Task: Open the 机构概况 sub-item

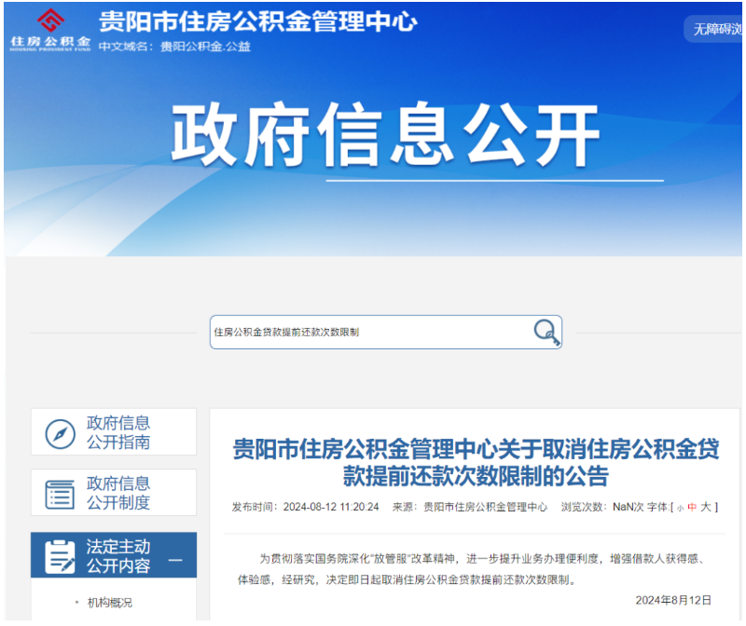Action: click(x=110, y=603)
